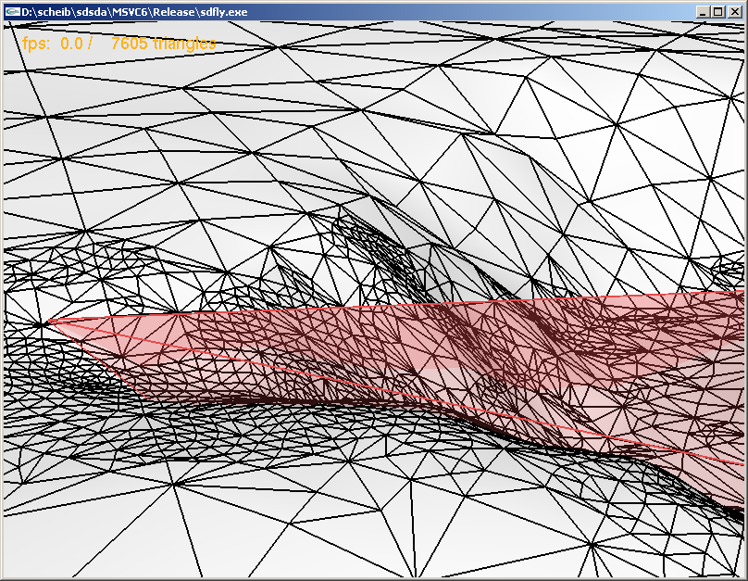Maximize the sdfly.exe window
748x581 pixels.
718,12
